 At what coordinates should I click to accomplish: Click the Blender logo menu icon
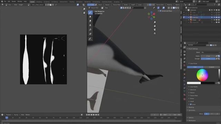pos(2,1)
